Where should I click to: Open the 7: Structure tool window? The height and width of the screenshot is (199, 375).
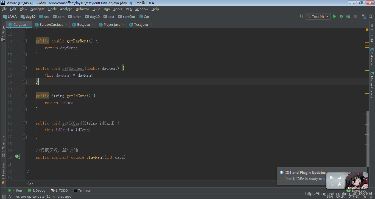(3, 146)
